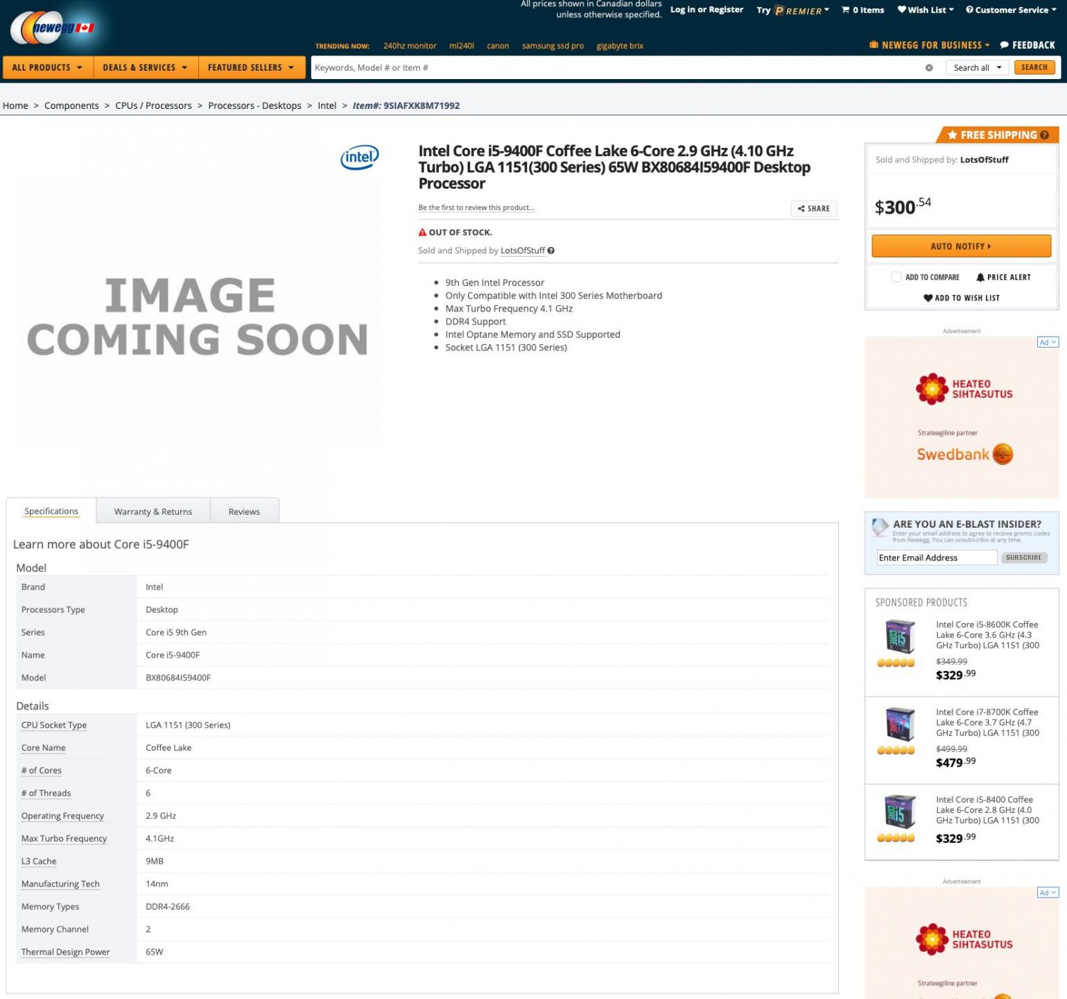Open the Try Premier dropdown
The width and height of the screenshot is (1067, 999).
tap(793, 10)
